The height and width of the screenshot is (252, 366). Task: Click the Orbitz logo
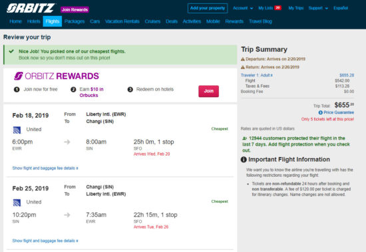pos(31,8)
